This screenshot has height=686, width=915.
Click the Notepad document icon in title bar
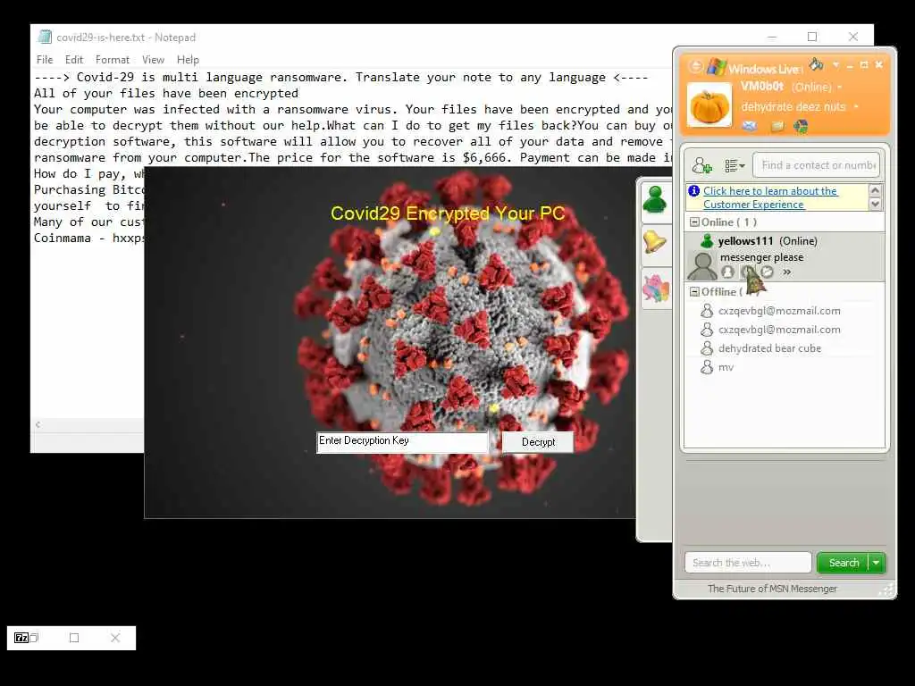(45, 37)
